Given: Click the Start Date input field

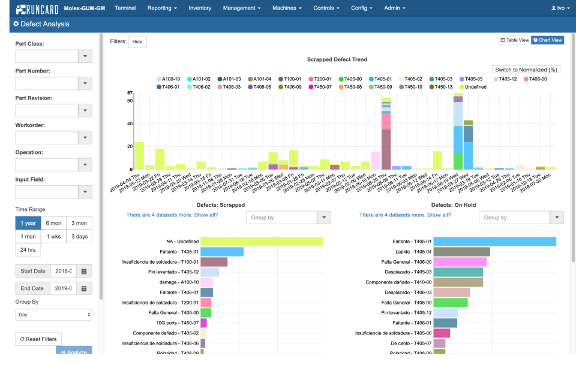Looking at the screenshot, I should click(x=64, y=271).
